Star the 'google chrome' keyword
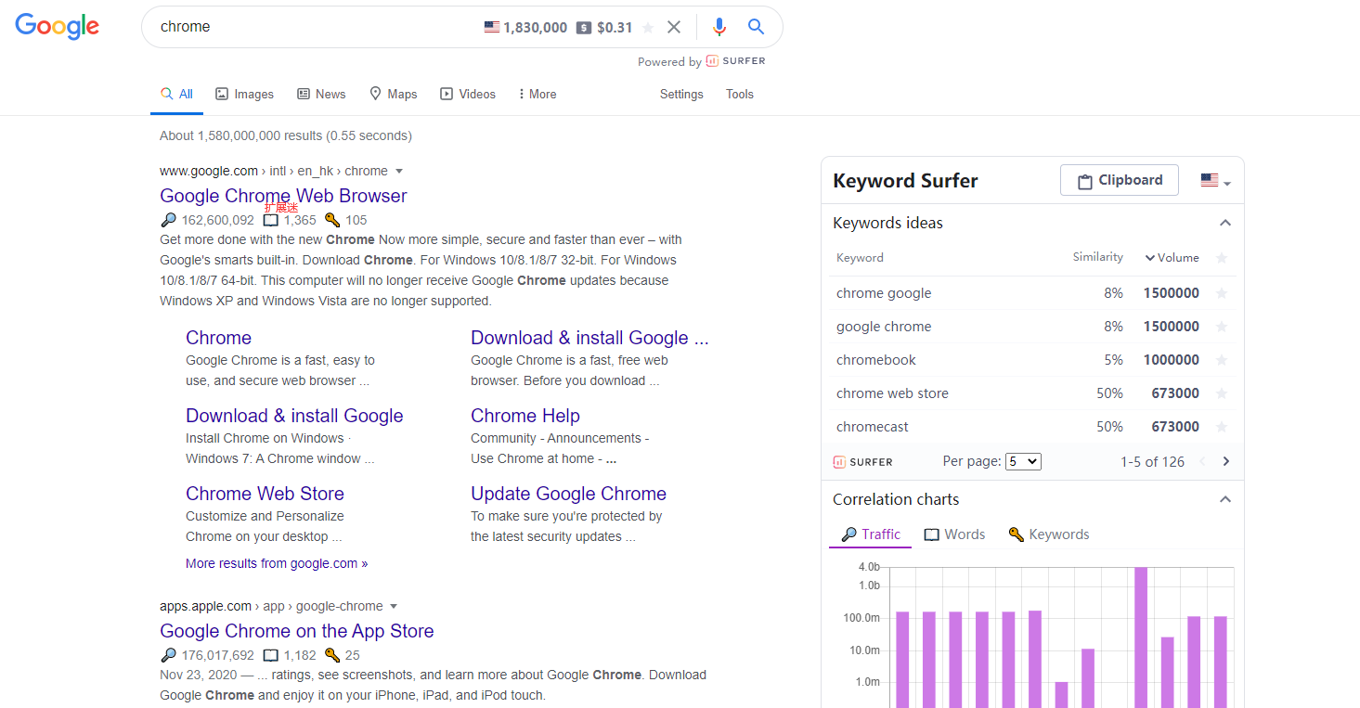 1222,327
